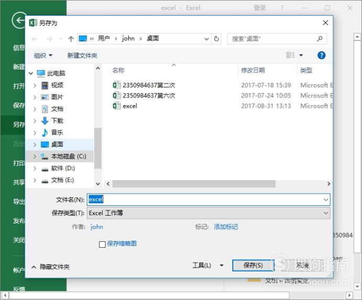Open the 组织 dropdown menu
This screenshot has height=300, width=362.
click(43, 55)
